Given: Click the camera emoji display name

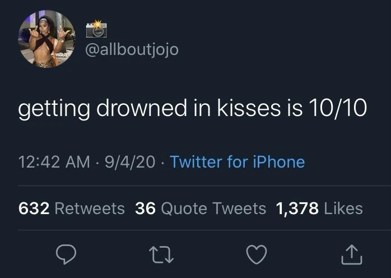Looking at the screenshot, I should pyautogui.click(x=96, y=30).
